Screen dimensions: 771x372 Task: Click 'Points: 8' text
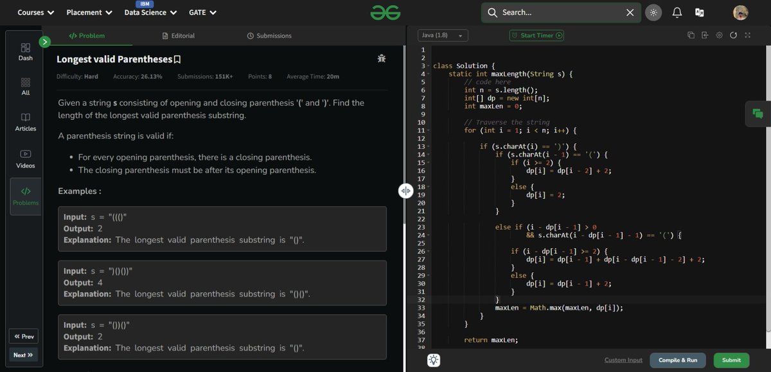pyautogui.click(x=260, y=77)
